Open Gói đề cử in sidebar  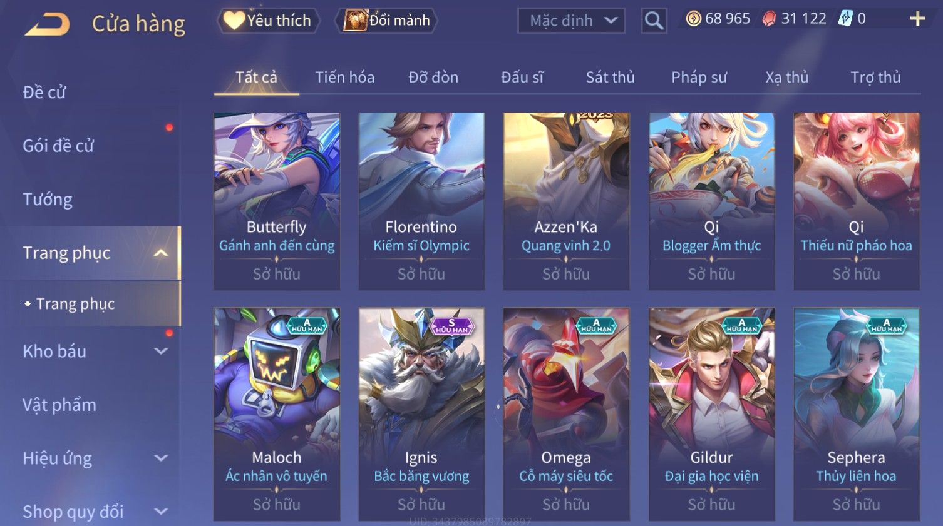click(x=58, y=146)
